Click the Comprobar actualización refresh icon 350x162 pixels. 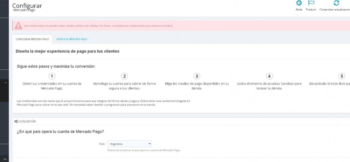coord(336,3)
